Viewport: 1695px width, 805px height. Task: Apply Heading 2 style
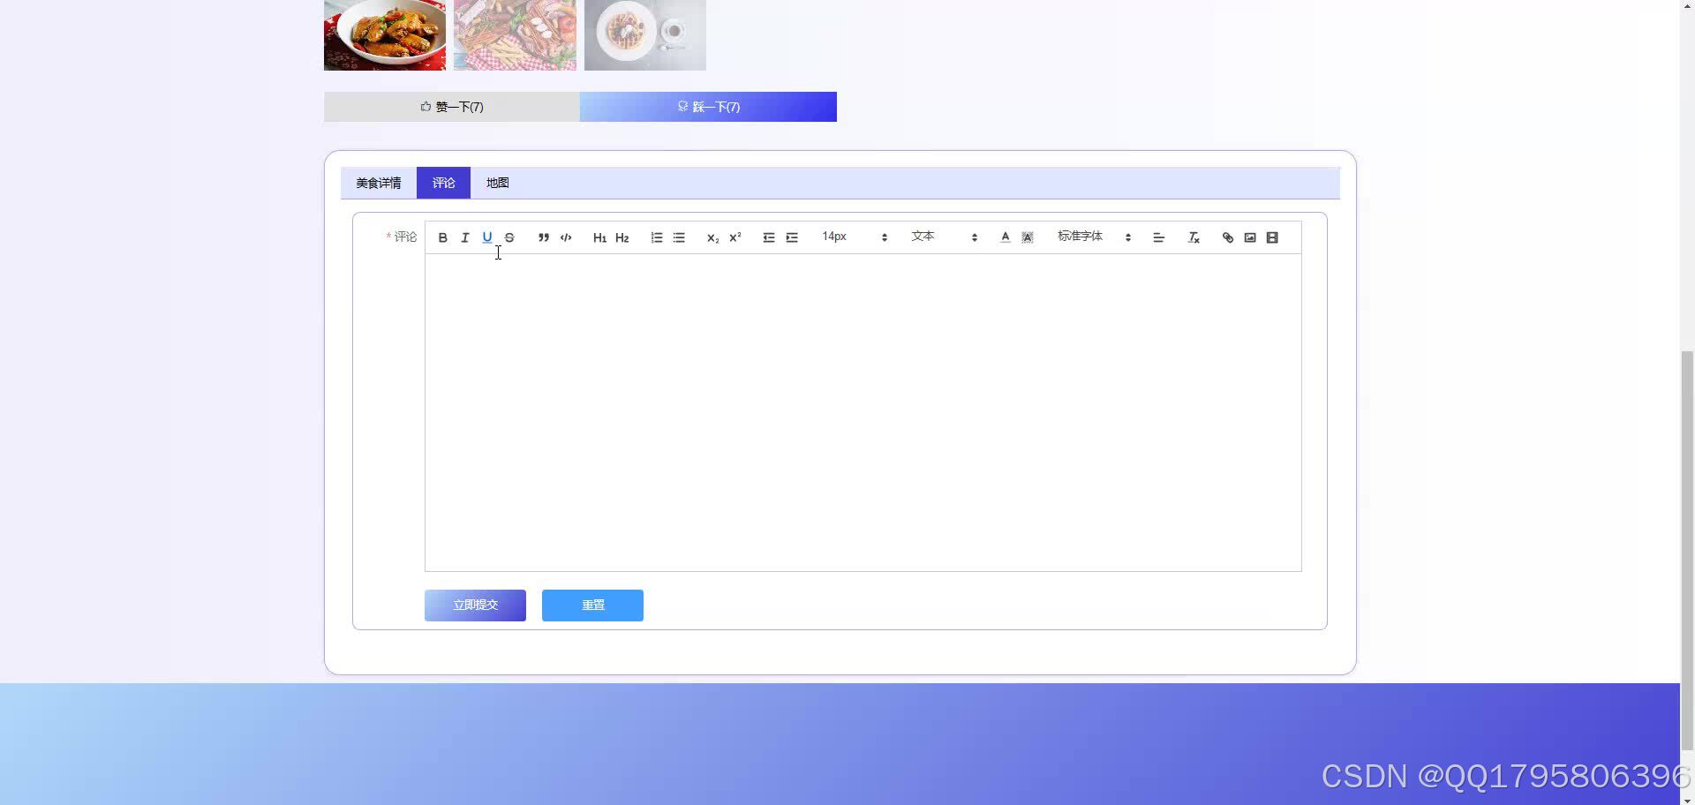[622, 237]
